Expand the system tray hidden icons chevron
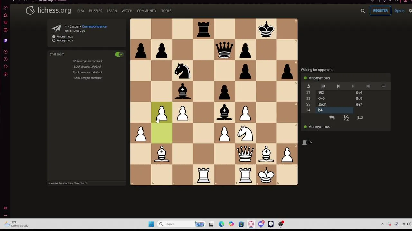412x231 pixels. (382, 224)
